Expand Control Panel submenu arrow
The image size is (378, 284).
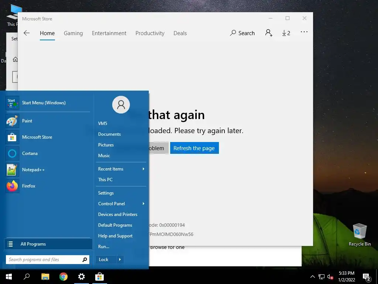pyautogui.click(x=144, y=204)
